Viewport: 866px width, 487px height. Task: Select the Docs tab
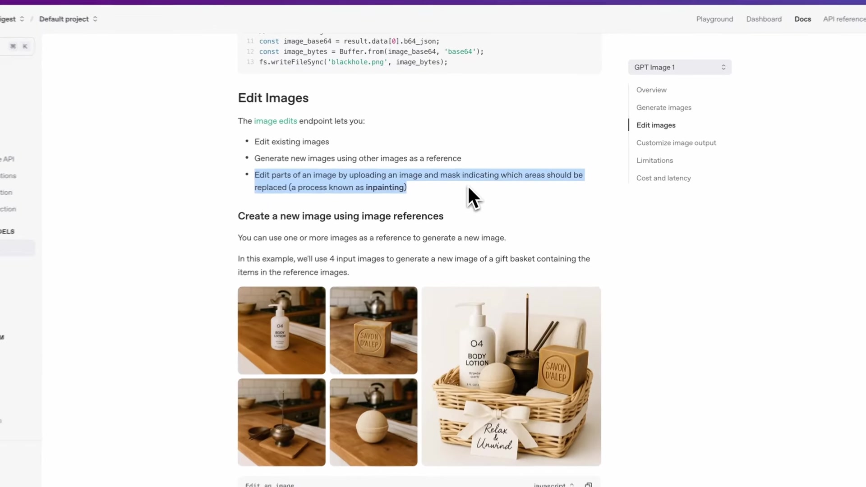tap(802, 19)
